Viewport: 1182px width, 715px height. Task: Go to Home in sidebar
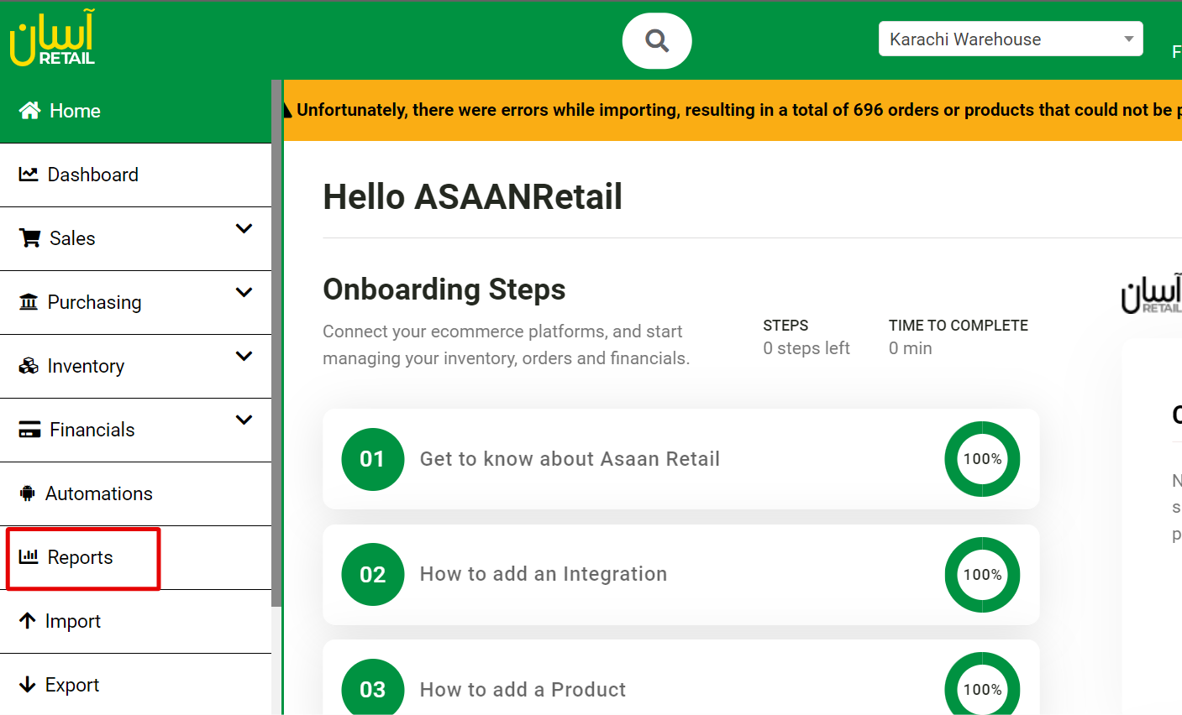[135, 111]
